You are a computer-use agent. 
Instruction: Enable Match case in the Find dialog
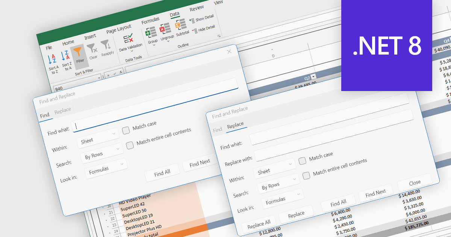pyautogui.click(x=126, y=131)
